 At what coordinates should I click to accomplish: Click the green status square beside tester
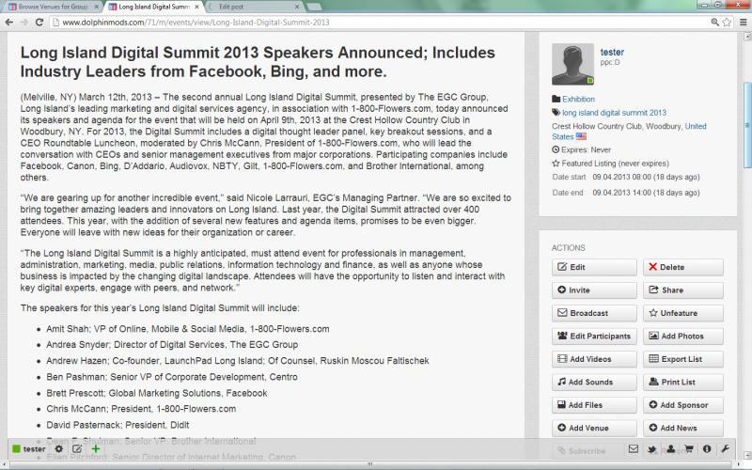click(x=16, y=449)
